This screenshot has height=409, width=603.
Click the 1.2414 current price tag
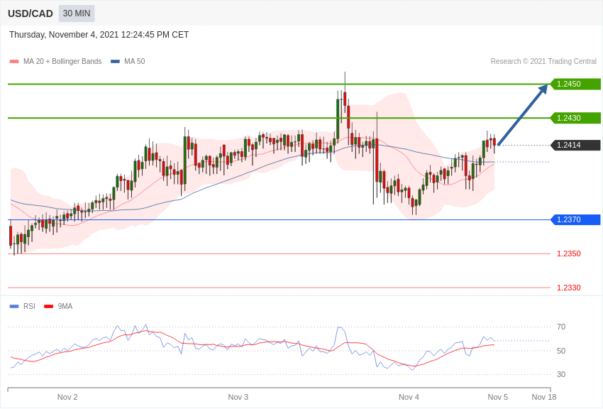click(576, 145)
